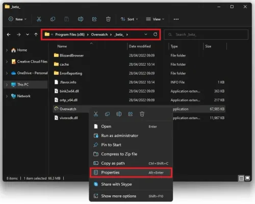
Task: Click the Copy icon in the top toolbar
Action: tap(53, 19)
